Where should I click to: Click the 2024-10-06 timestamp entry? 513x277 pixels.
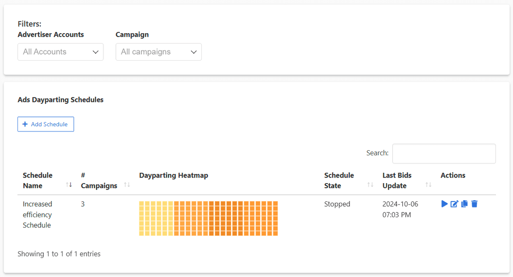pos(400,204)
